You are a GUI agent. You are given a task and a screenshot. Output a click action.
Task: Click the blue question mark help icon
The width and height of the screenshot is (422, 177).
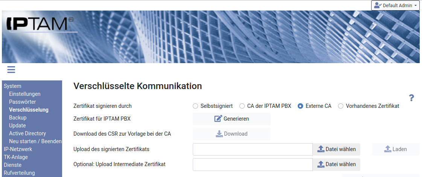point(411,98)
